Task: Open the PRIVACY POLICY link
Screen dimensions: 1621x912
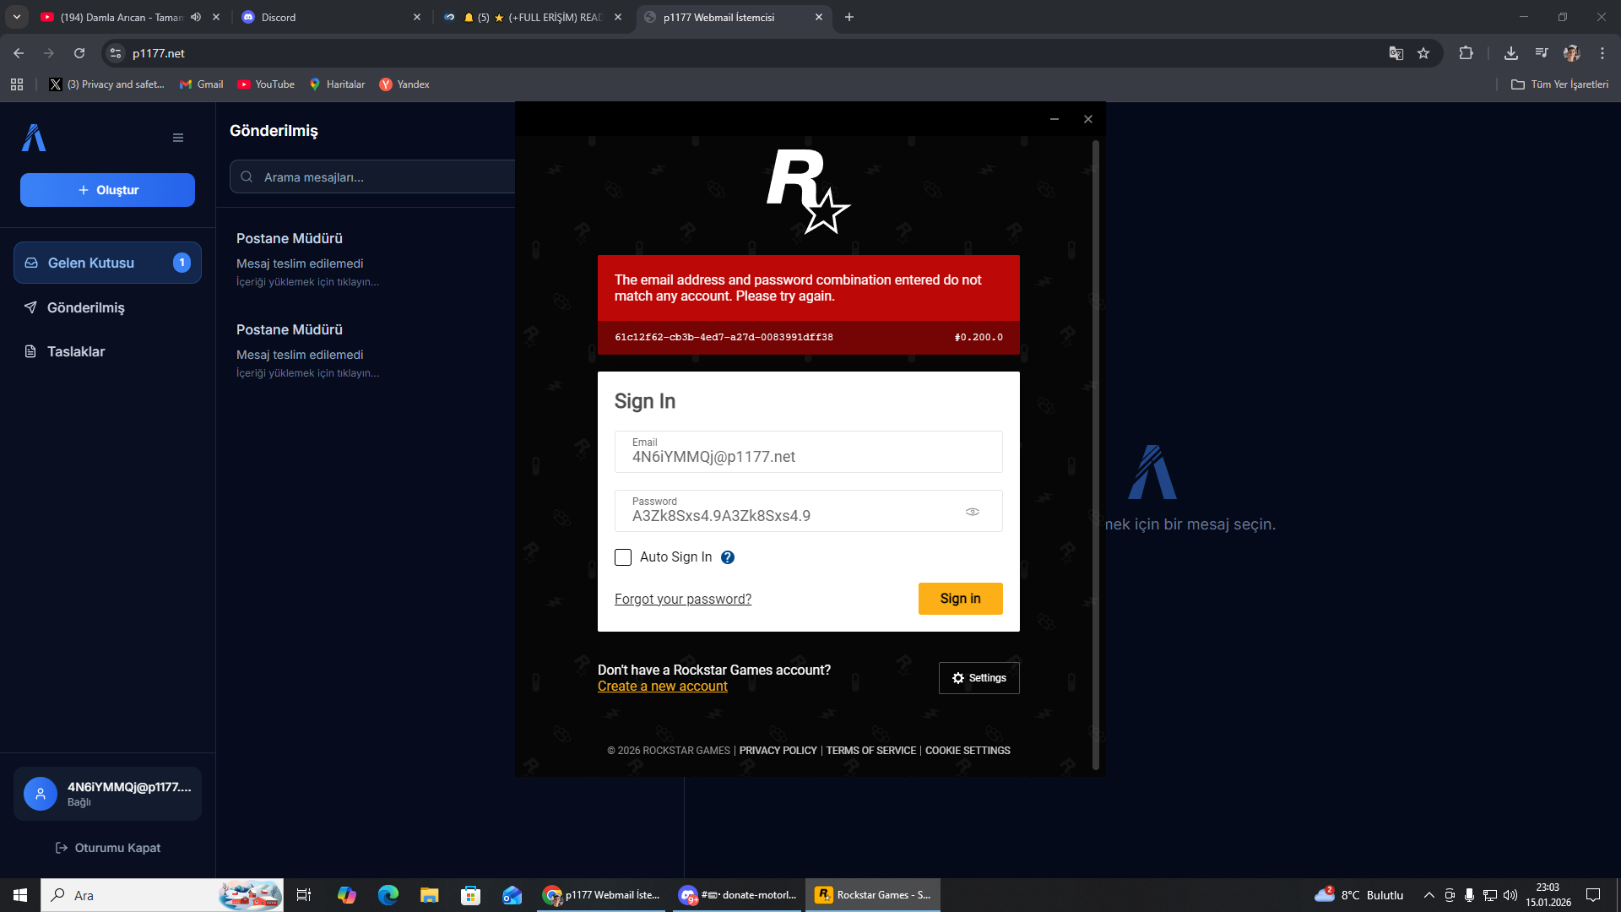Action: (778, 751)
